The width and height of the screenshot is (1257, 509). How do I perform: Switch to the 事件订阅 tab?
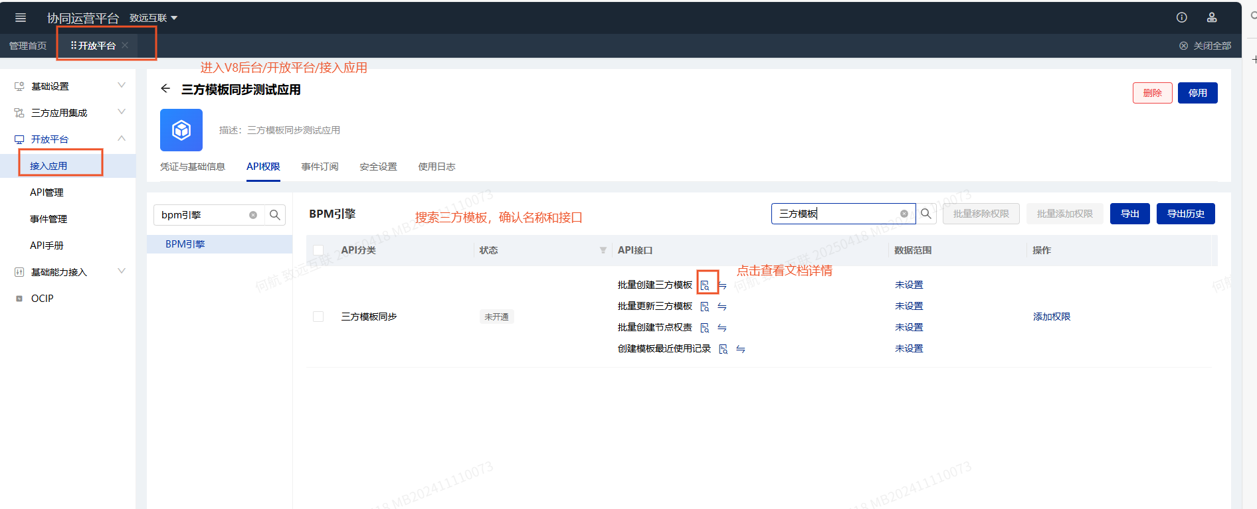320,167
